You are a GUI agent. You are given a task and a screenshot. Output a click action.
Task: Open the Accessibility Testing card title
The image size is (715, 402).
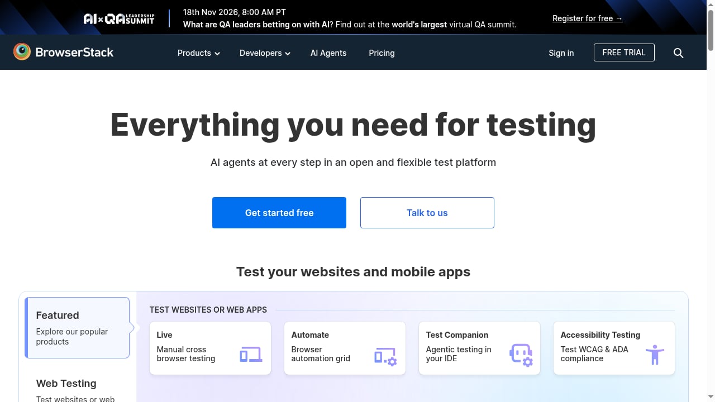600,335
